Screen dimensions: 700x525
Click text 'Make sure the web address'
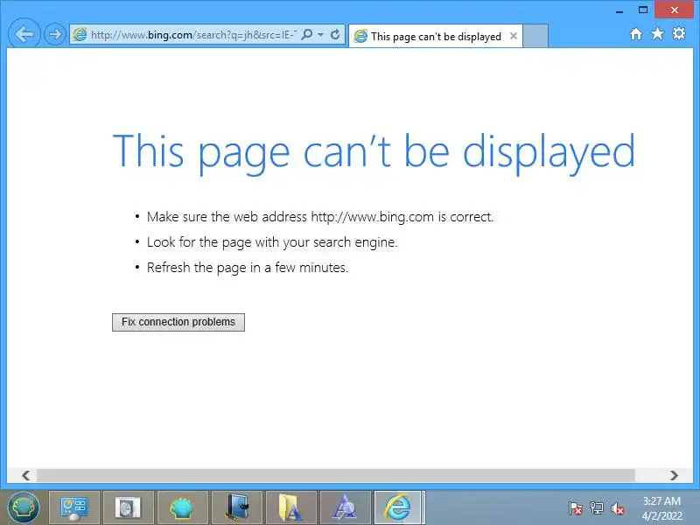227,217
